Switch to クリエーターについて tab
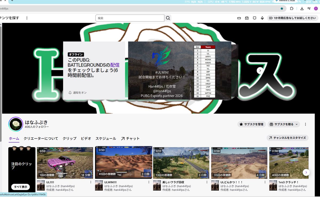This screenshot has width=320, height=197. click(41, 139)
